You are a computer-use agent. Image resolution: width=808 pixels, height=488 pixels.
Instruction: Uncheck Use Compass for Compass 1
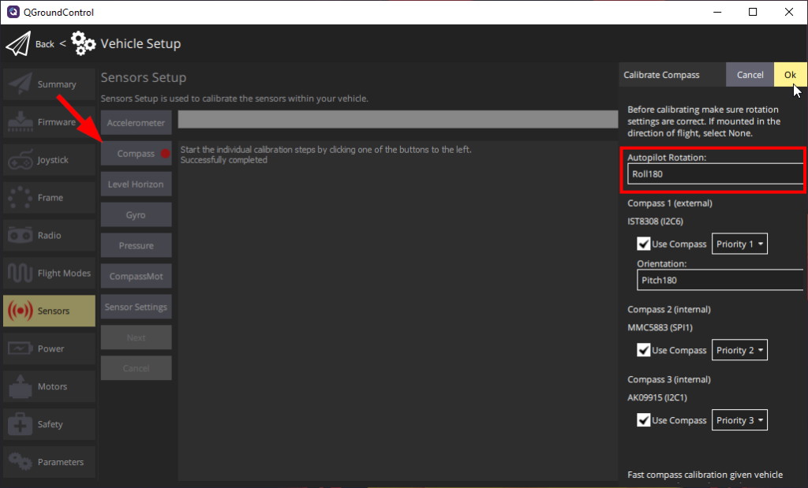click(644, 244)
